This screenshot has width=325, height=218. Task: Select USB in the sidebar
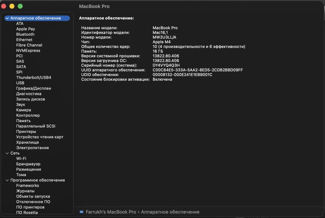[20, 83]
